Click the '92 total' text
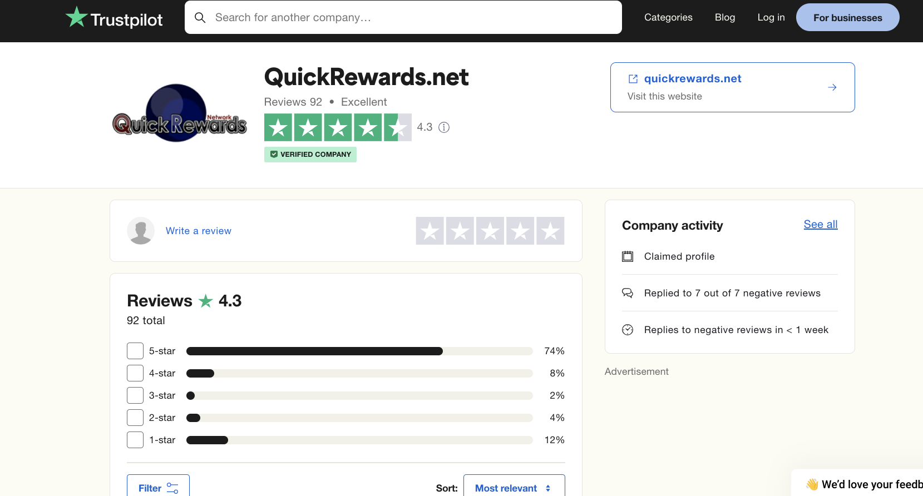 pos(146,320)
